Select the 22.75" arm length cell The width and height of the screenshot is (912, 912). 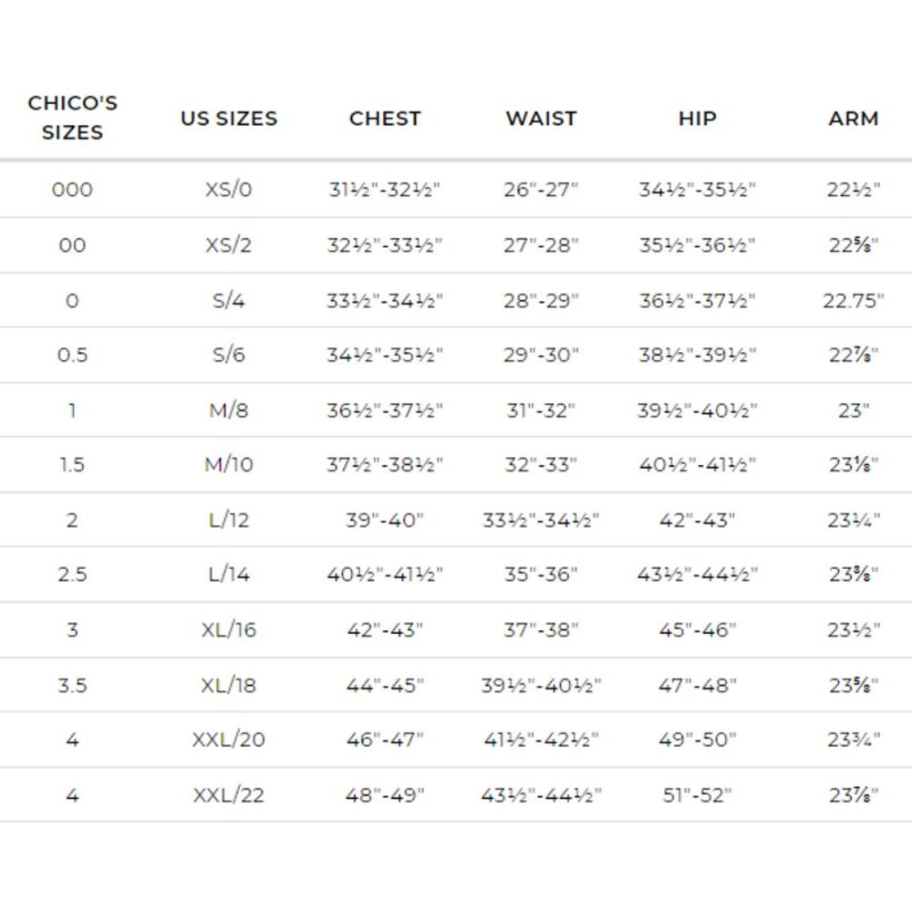tap(854, 301)
